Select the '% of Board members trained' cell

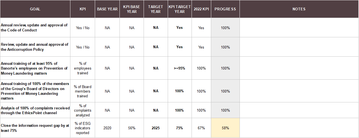click(x=82, y=91)
